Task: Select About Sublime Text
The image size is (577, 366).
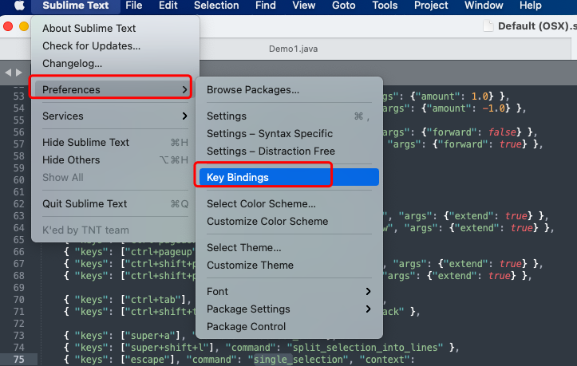Action: 115,29
